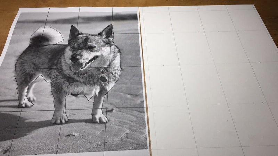The width and height of the screenshot is (278, 156).
Task: Click the top-right corner of the blank paper
Action: 253,5
